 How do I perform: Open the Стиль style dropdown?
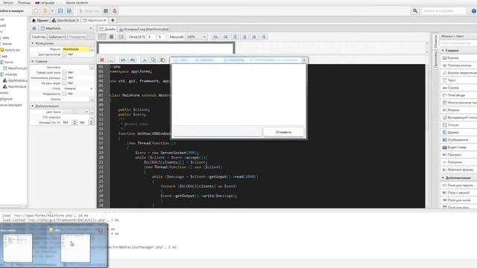78,89
